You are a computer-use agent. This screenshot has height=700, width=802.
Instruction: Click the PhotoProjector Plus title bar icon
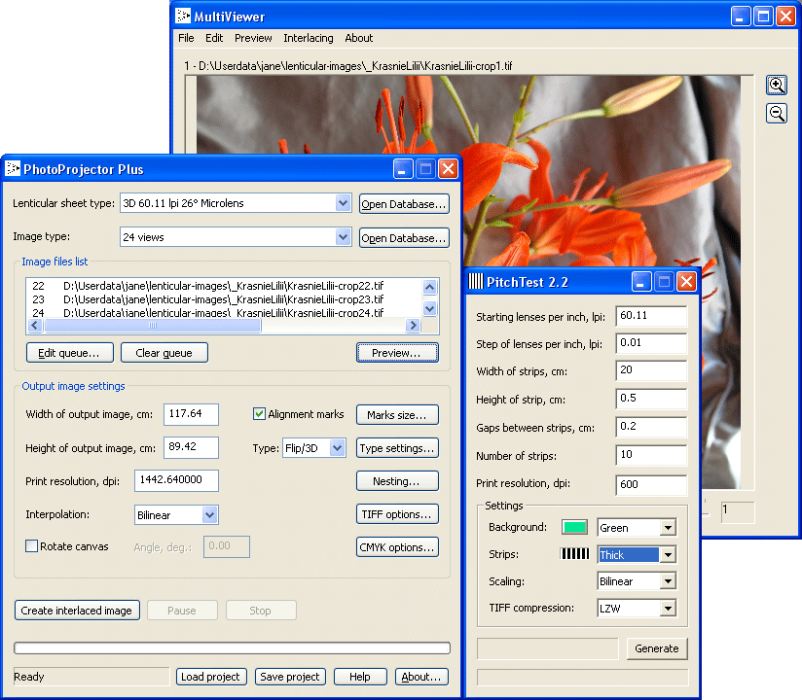click(x=13, y=169)
